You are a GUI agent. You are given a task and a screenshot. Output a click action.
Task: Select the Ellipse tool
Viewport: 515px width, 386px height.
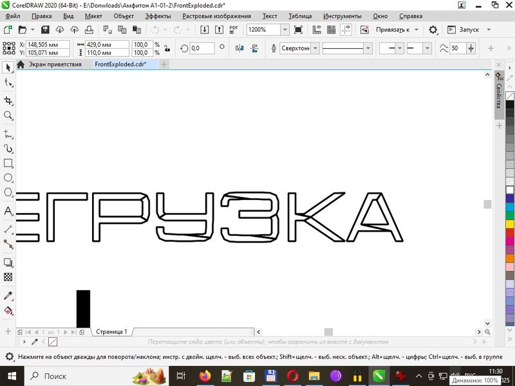[8, 178]
